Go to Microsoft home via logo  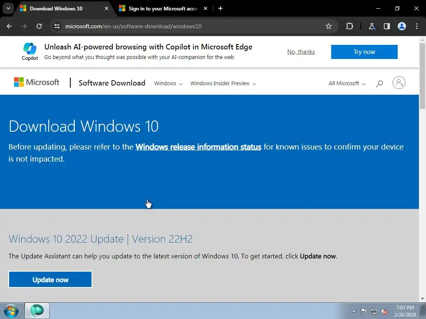click(37, 82)
